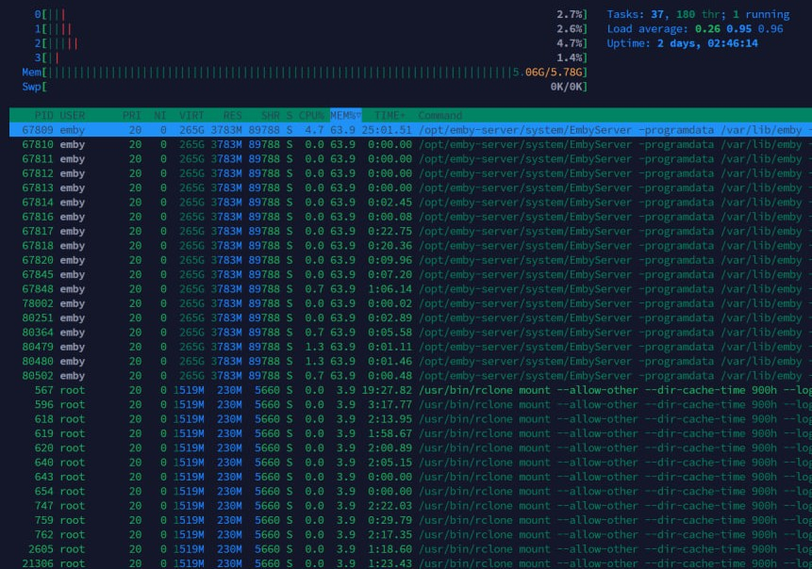Click the PRI column header
812x569 pixels.
[x=131, y=115]
